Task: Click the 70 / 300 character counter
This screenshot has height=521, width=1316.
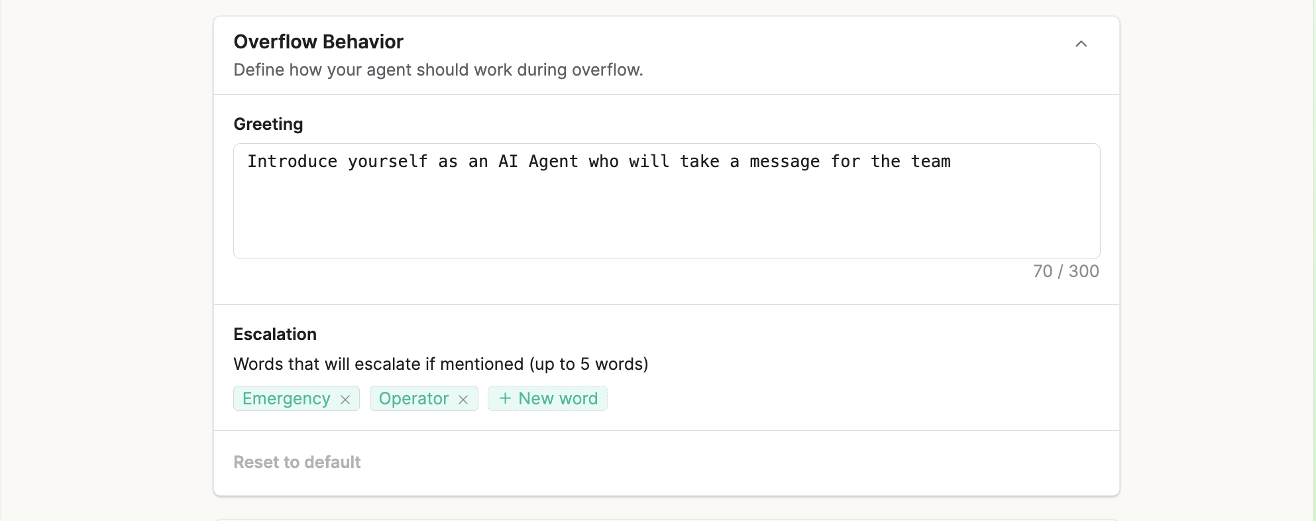Action: coord(1066,271)
